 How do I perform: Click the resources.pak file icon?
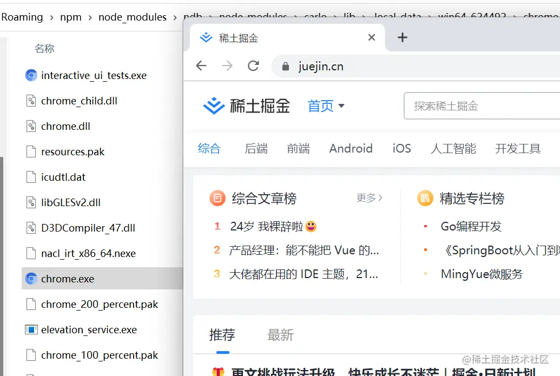pyautogui.click(x=31, y=151)
